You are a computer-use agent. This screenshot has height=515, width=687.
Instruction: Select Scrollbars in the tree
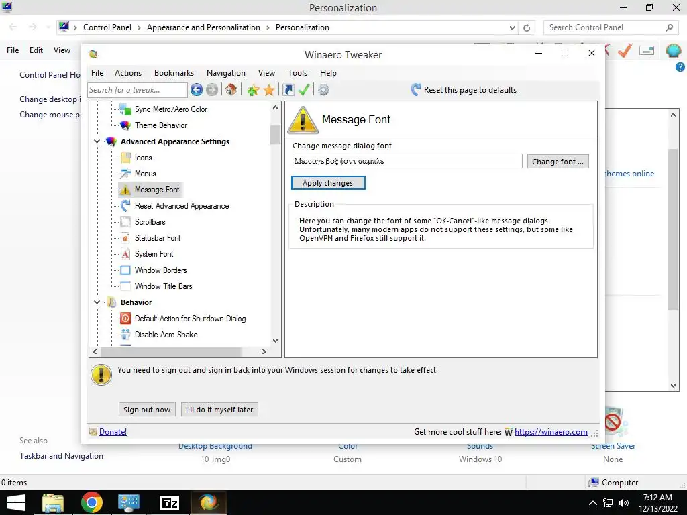click(x=150, y=222)
